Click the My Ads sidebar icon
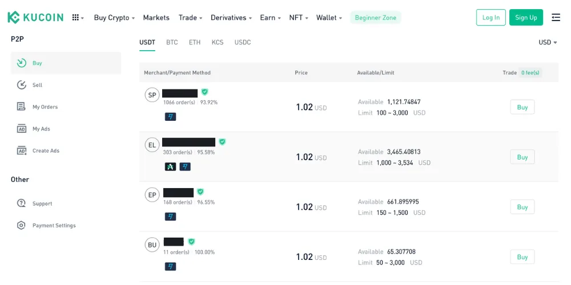This screenshot has width=571, height=285. [x=22, y=129]
